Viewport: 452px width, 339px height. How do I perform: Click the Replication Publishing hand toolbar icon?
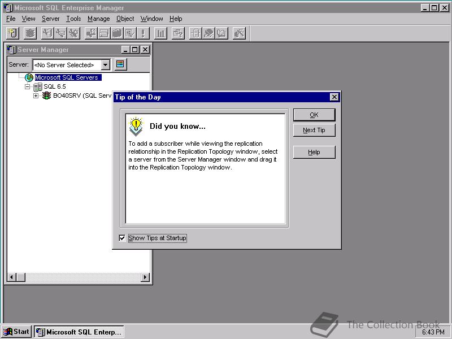click(208, 33)
